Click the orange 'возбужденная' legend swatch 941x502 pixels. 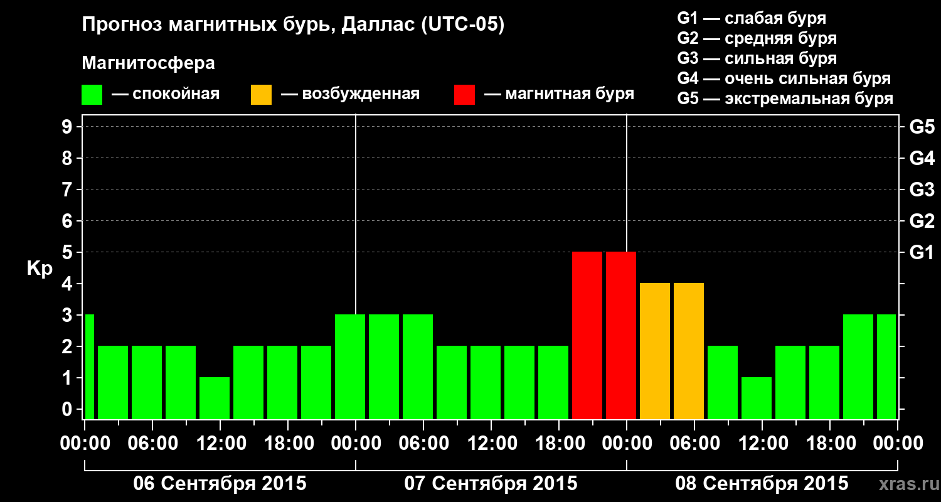[x=261, y=95]
